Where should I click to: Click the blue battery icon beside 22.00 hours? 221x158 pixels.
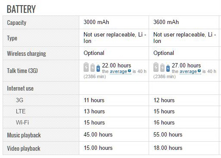98,68
